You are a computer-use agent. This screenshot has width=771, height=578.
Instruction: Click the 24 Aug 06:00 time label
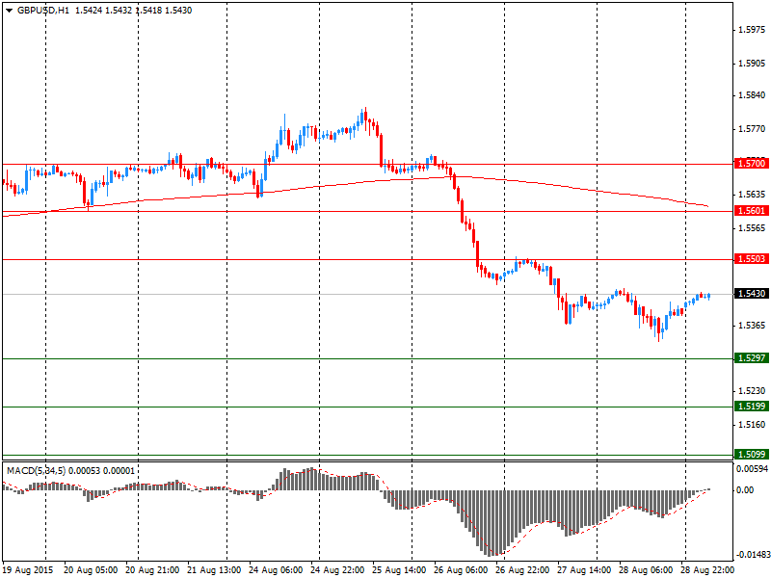pos(276,570)
